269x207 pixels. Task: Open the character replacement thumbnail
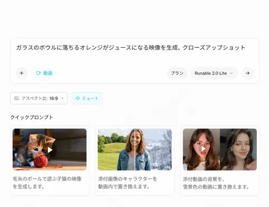click(135, 150)
